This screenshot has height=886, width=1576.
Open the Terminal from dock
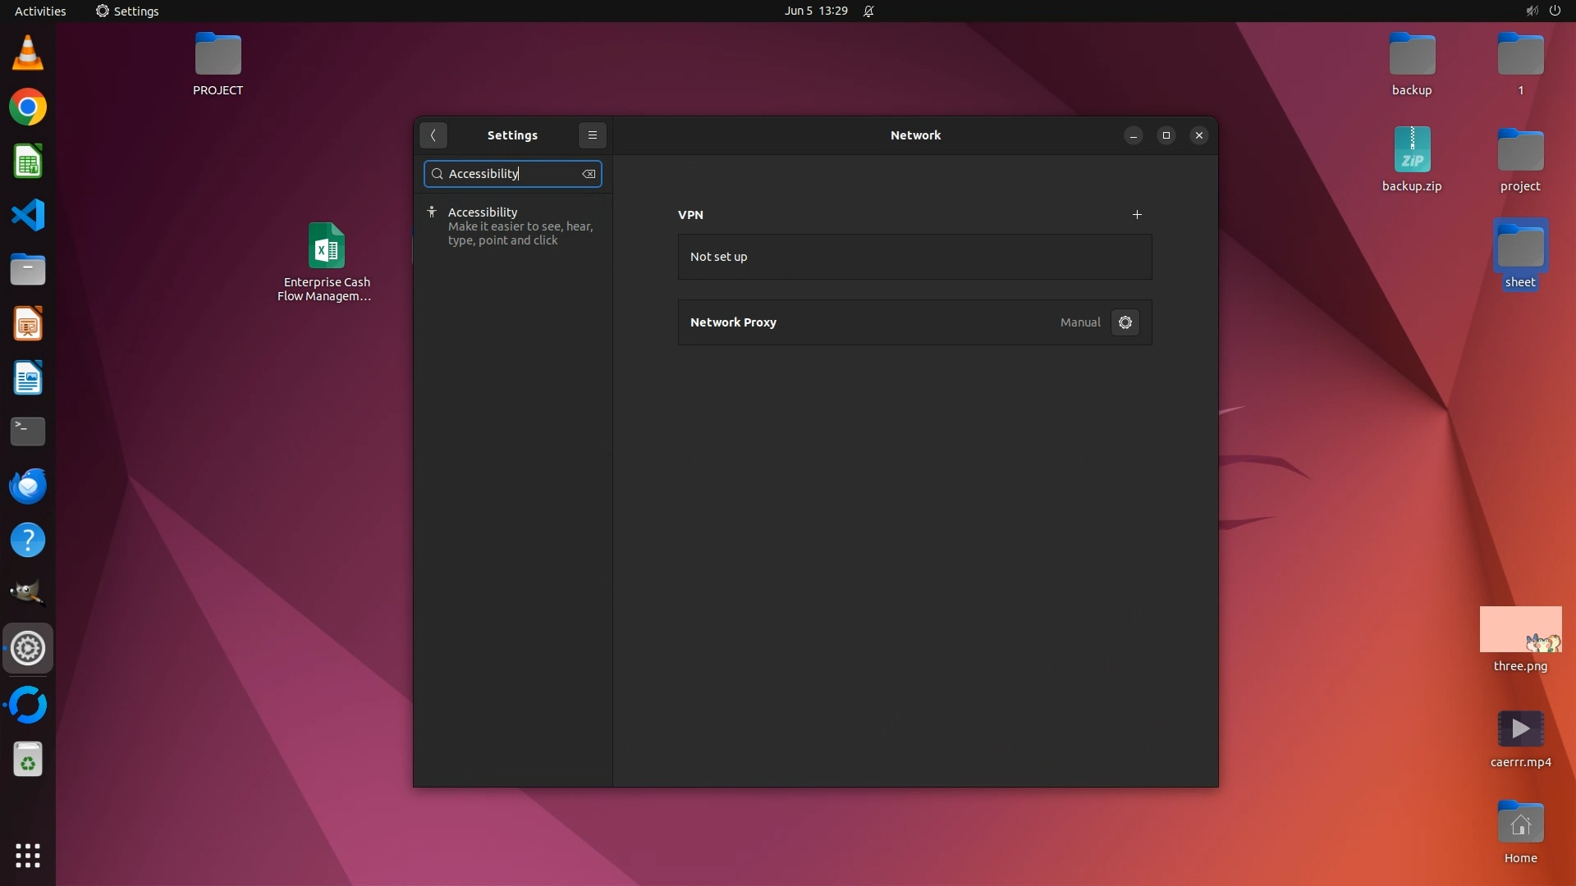pyautogui.click(x=28, y=432)
